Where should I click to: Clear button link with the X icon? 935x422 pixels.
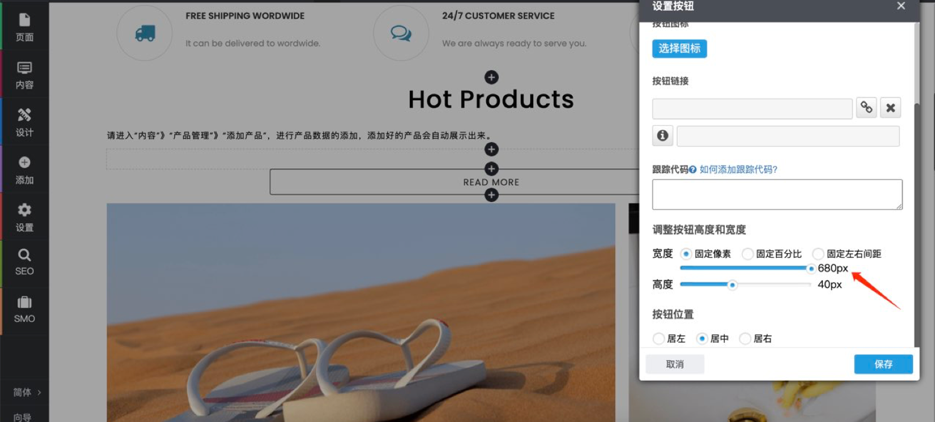890,108
